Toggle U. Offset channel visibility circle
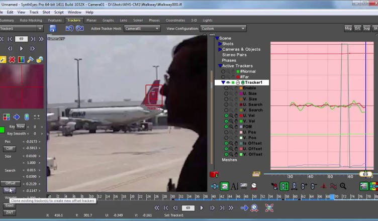The height and width of the screenshot is (221, 378). (x=226, y=149)
